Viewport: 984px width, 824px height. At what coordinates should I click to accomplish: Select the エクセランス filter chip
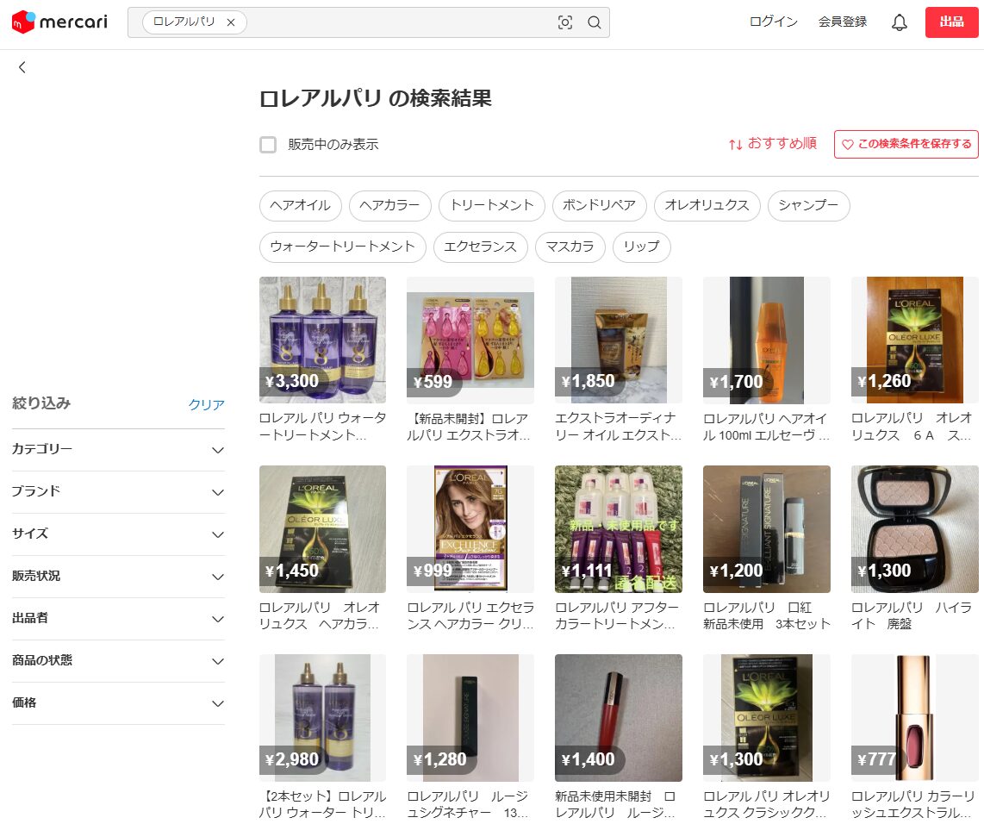pos(481,247)
